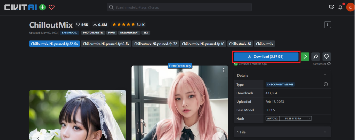Open three-dot menu on bride image
Screen dimensions: 356x140
121,94
